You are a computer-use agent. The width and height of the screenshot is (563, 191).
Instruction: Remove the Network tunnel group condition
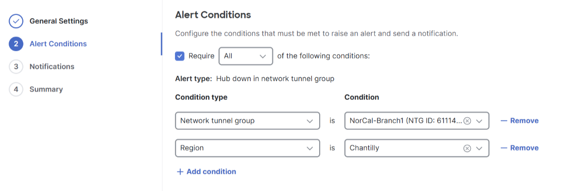pos(520,121)
